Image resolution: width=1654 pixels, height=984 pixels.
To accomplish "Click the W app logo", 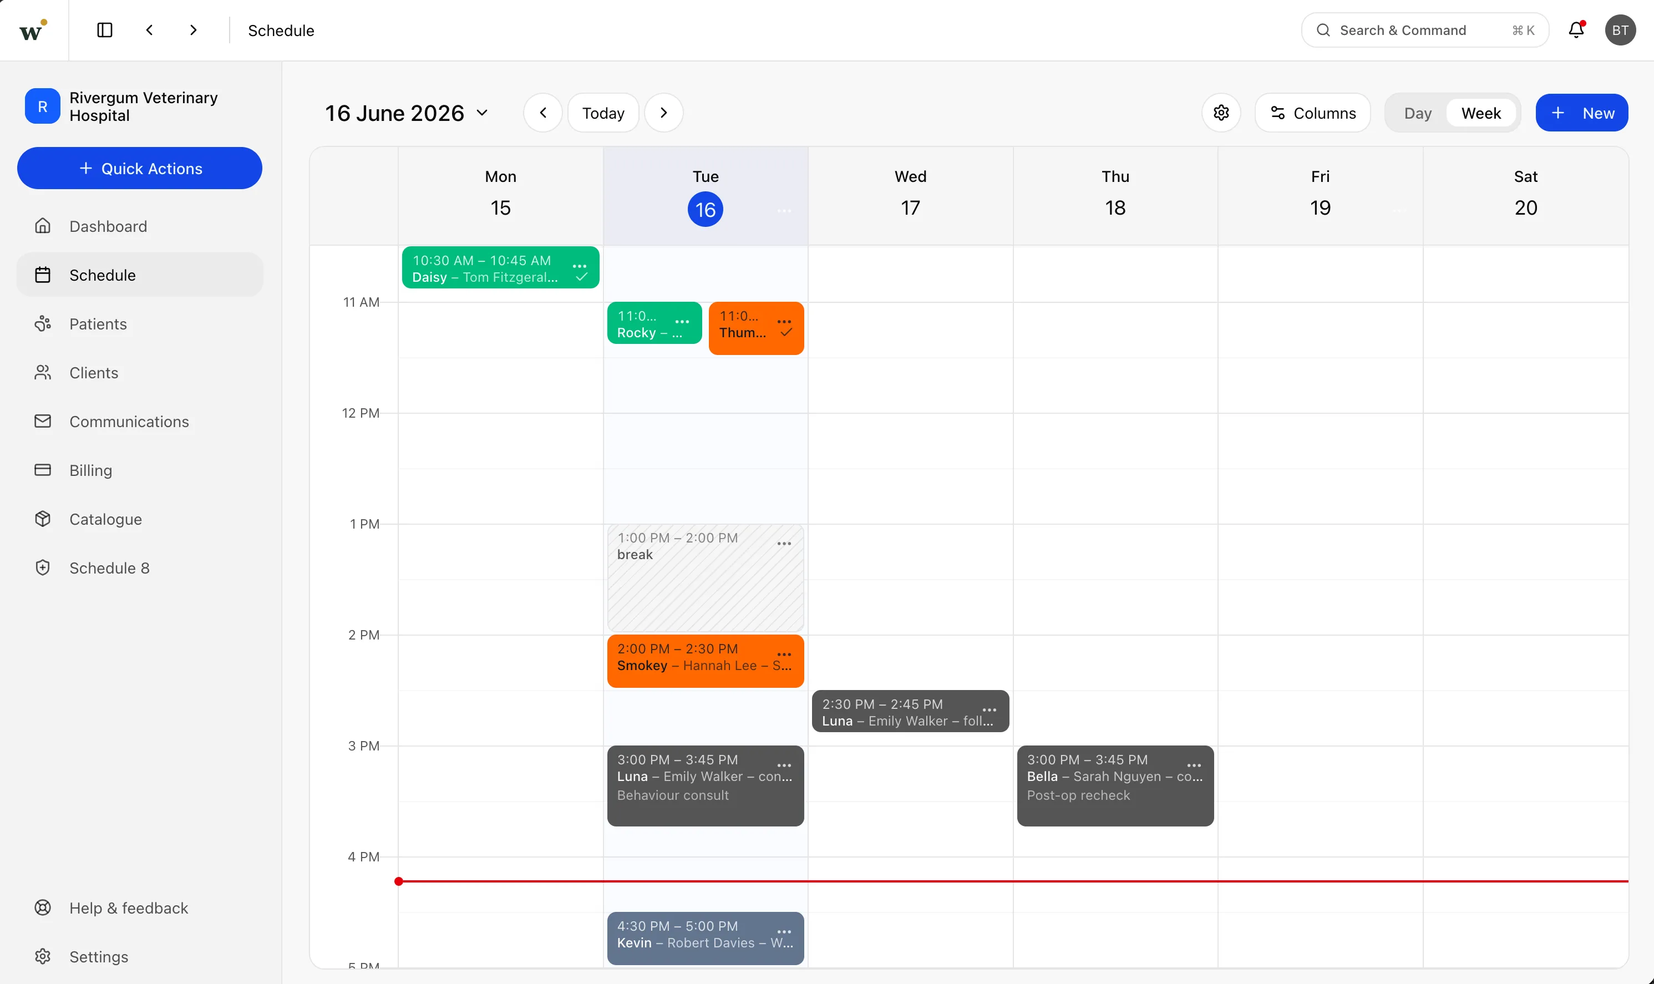I will (x=33, y=30).
